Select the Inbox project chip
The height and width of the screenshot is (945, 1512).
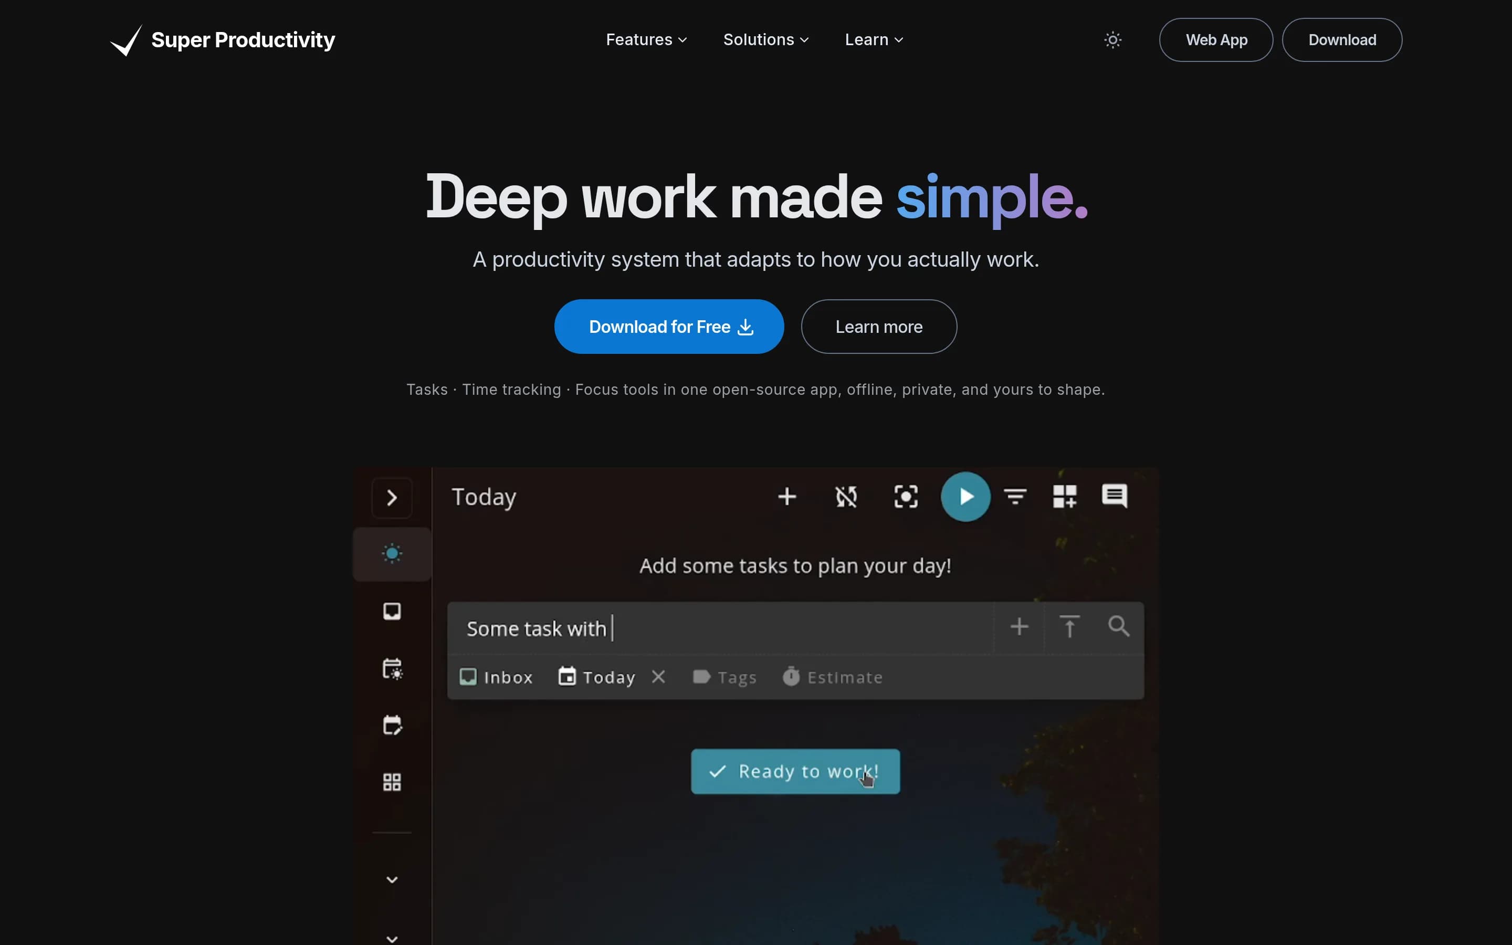tap(497, 677)
